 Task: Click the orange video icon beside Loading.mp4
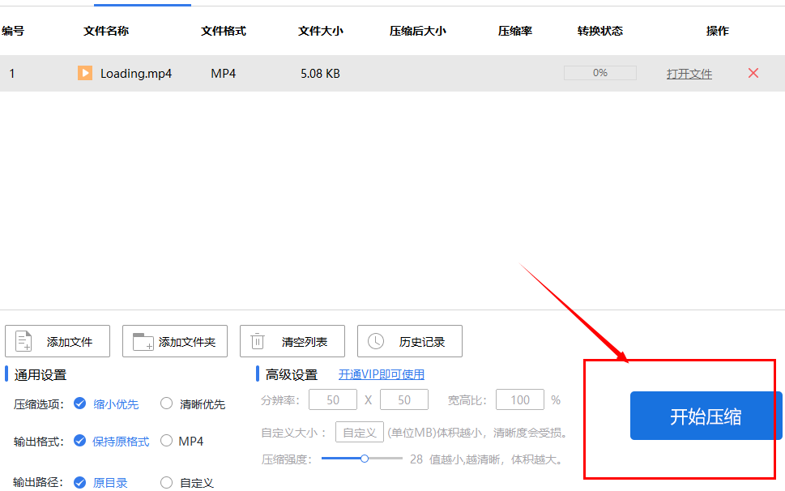(x=84, y=73)
